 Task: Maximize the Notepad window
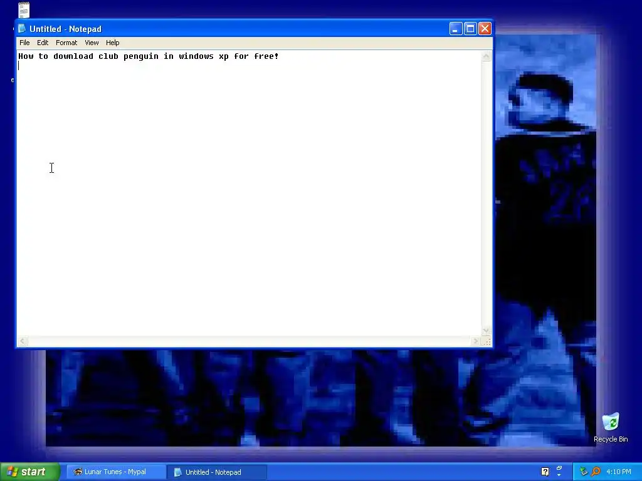[x=470, y=29]
